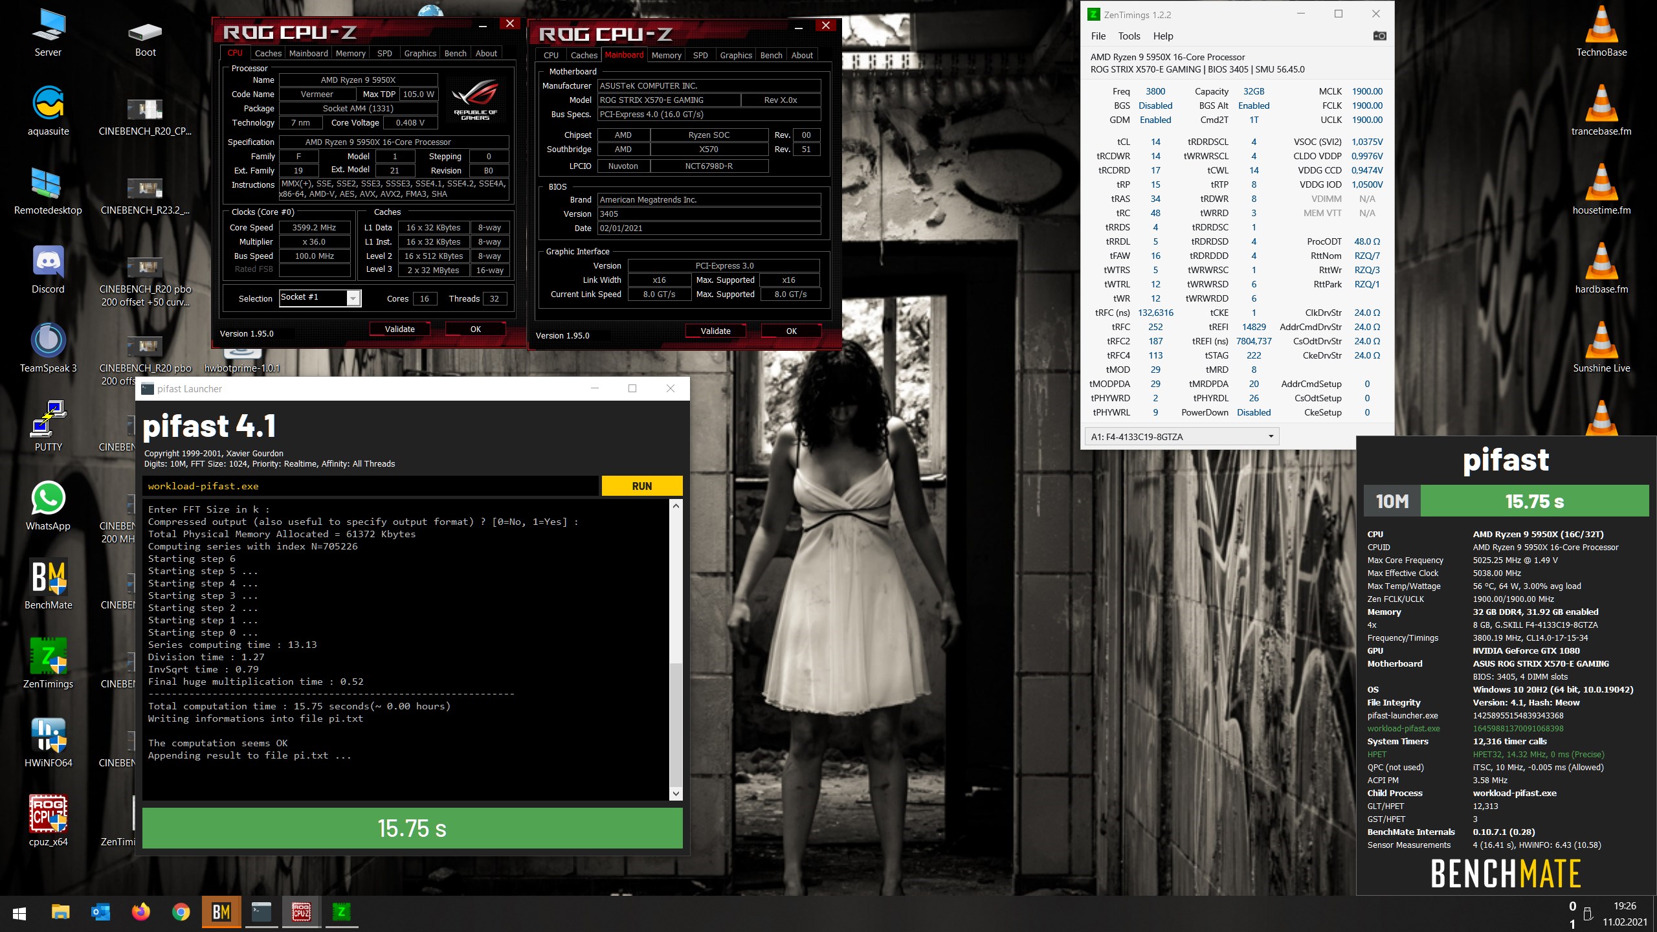Image resolution: width=1657 pixels, height=932 pixels.
Task: Open WhatsApp desktop shortcut
Action: click(48, 506)
